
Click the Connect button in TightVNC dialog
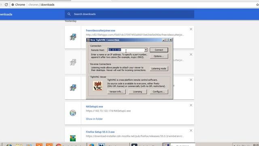click(159, 50)
